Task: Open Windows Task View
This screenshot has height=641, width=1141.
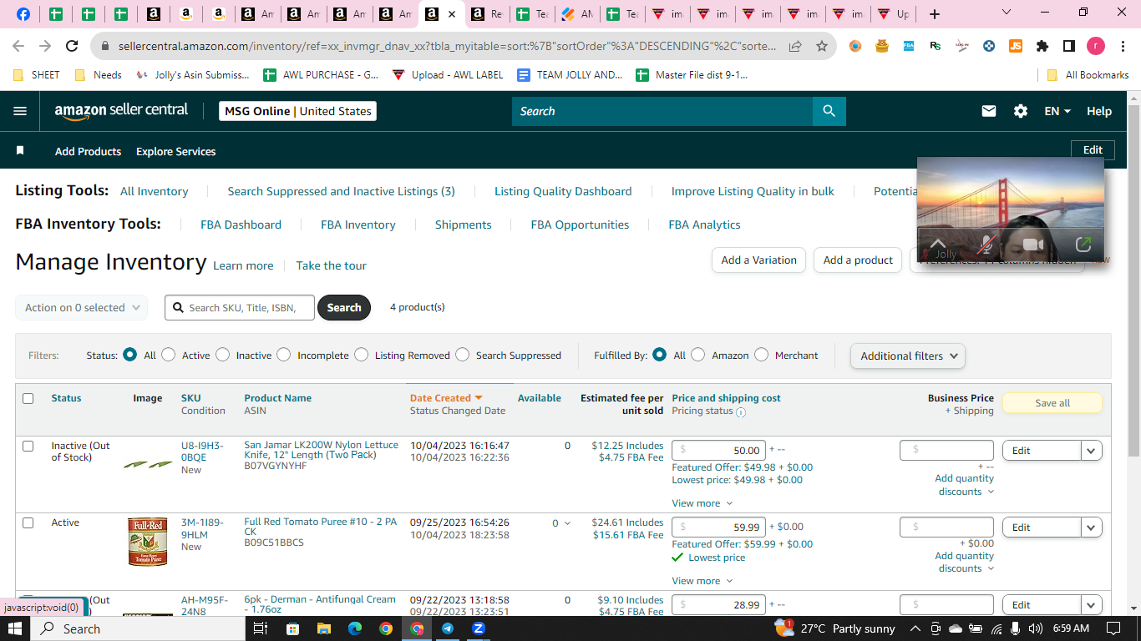Action: 261,628
